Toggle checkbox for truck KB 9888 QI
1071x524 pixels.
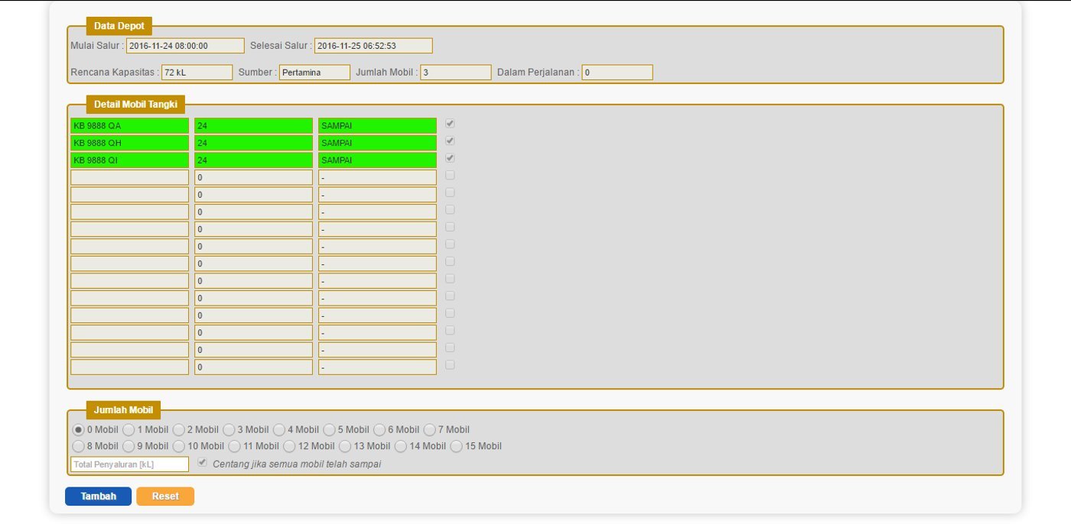pos(450,159)
